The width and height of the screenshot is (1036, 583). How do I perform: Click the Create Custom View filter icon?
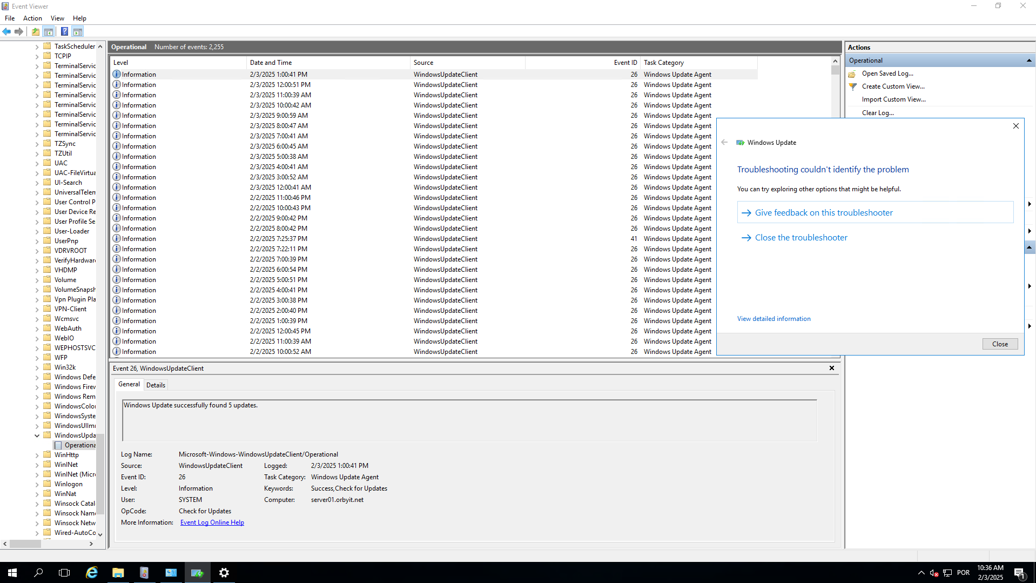tap(852, 86)
